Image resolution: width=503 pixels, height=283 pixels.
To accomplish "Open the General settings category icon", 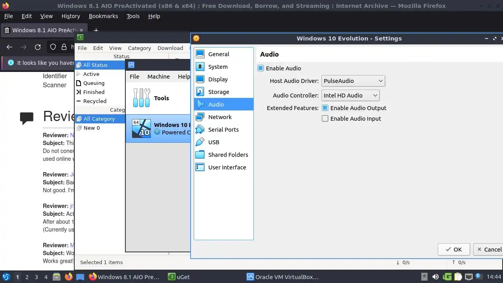I will 200,54.
